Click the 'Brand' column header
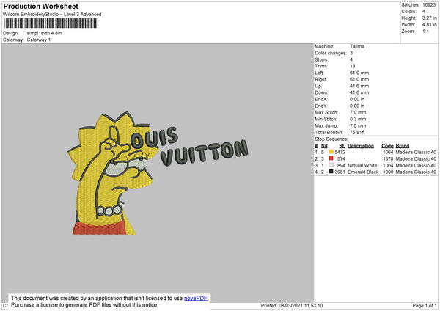Viewport: 440px width, 311px height. pos(403,146)
